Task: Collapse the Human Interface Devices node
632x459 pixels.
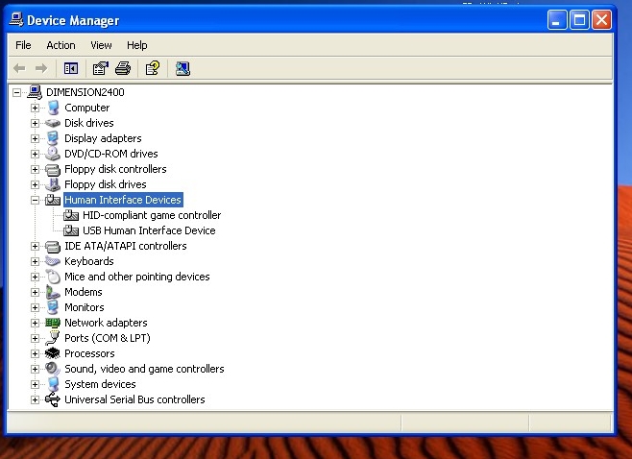Action: [36, 200]
